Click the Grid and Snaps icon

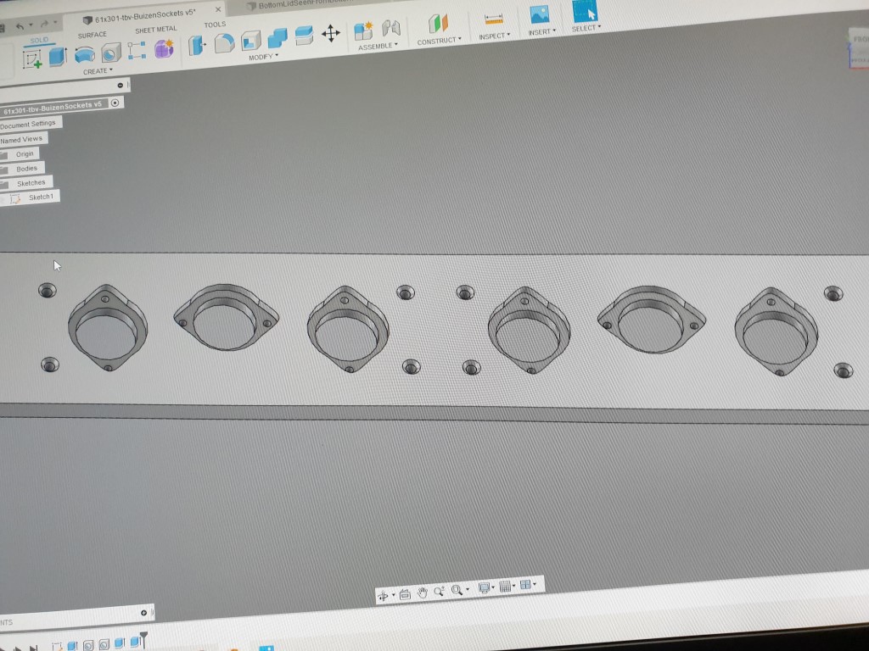click(x=505, y=587)
